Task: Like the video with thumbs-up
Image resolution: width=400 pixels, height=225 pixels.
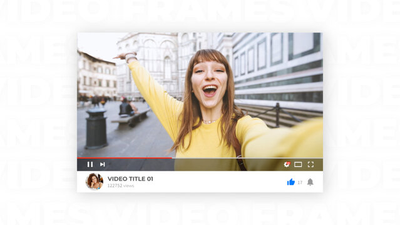Action: click(291, 182)
